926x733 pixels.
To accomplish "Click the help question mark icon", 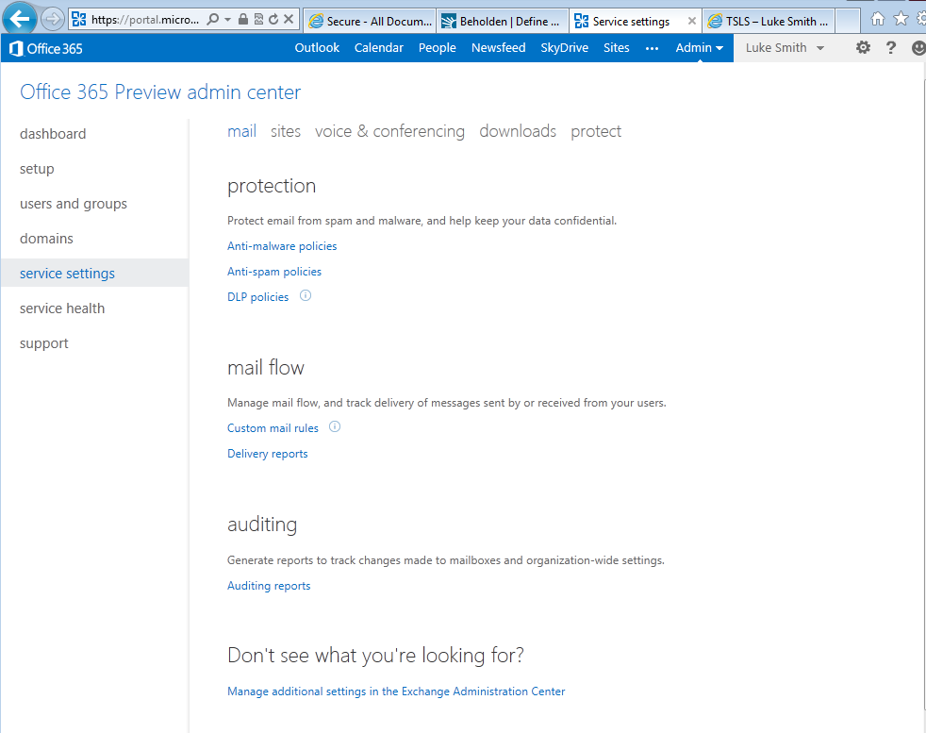I will click(891, 48).
